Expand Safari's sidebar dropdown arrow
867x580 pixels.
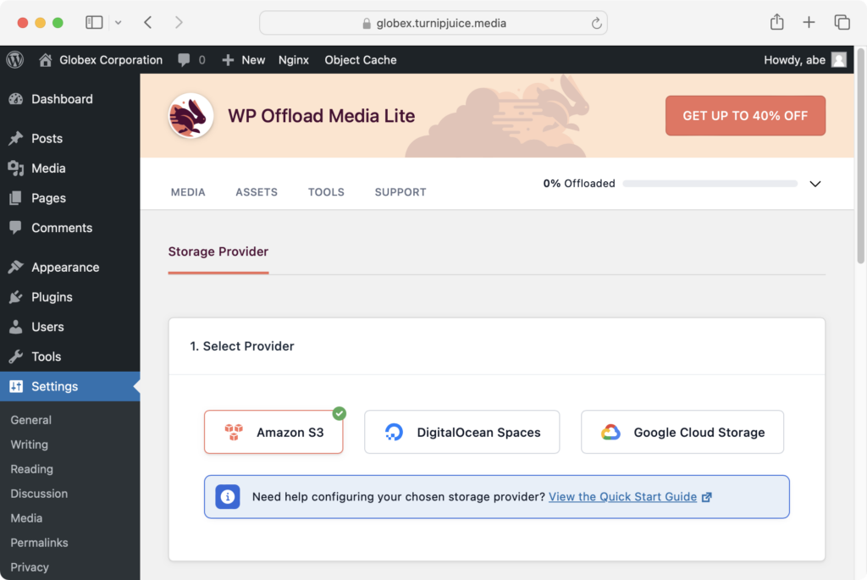pyautogui.click(x=117, y=22)
